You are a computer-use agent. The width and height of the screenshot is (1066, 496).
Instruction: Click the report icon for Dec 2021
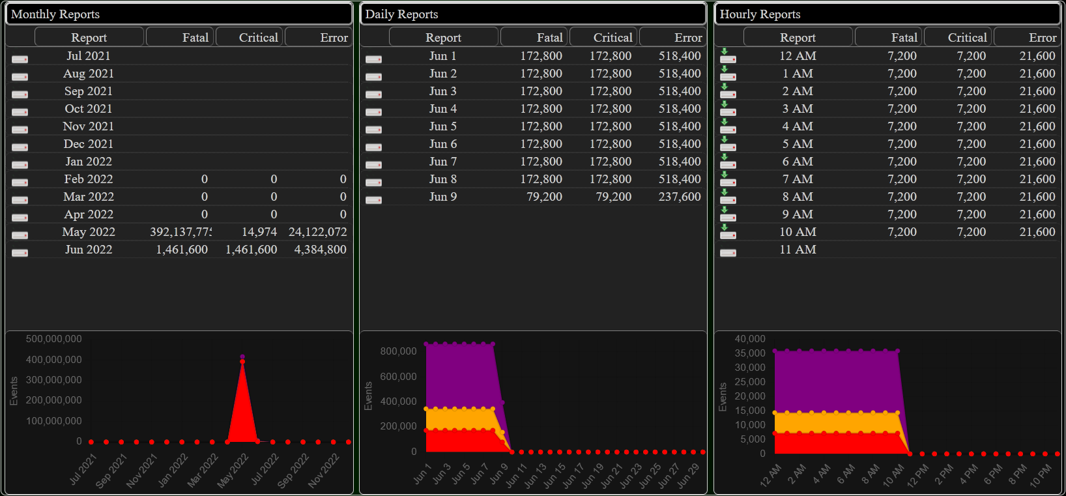[x=20, y=147]
